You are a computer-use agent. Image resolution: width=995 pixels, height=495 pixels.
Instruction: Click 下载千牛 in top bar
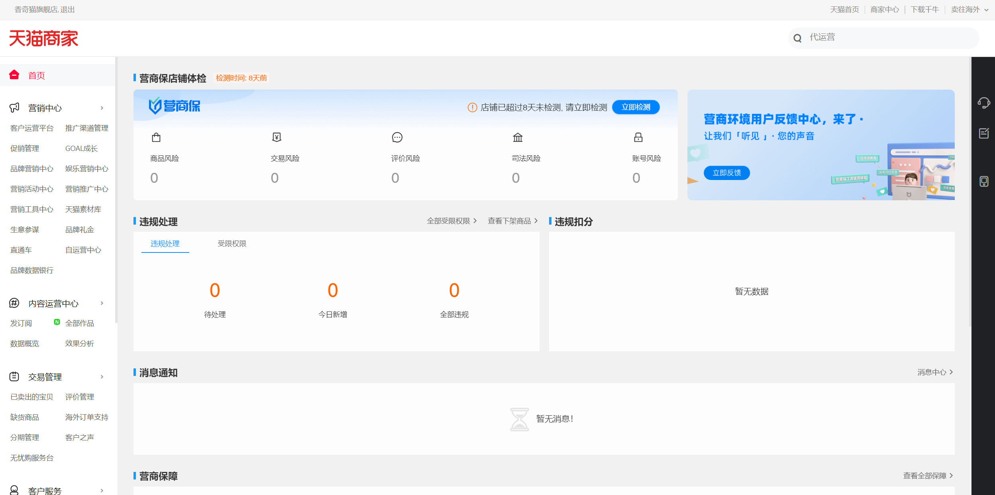point(924,10)
